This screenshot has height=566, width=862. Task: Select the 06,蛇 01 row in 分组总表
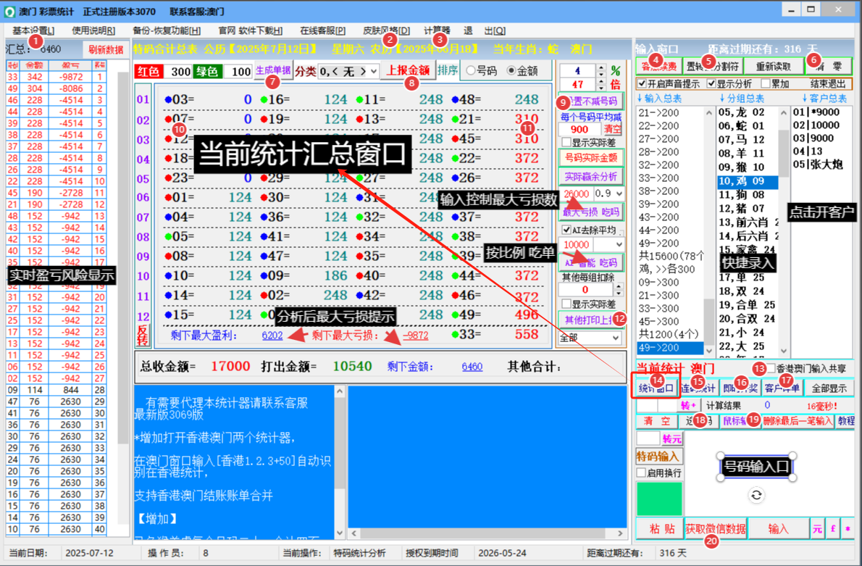pyautogui.click(x=748, y=125)
